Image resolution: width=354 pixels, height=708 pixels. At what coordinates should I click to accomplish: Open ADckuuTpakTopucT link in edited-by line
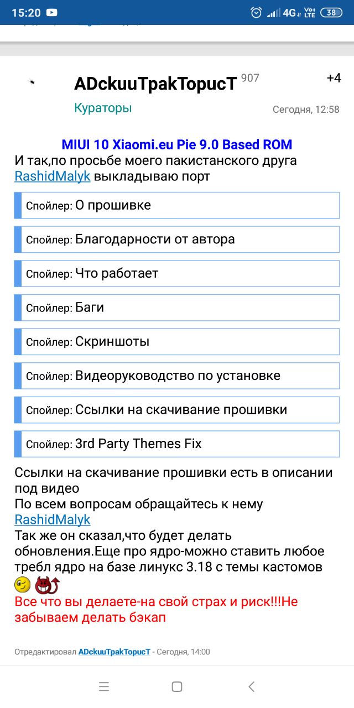click(114, 652)
